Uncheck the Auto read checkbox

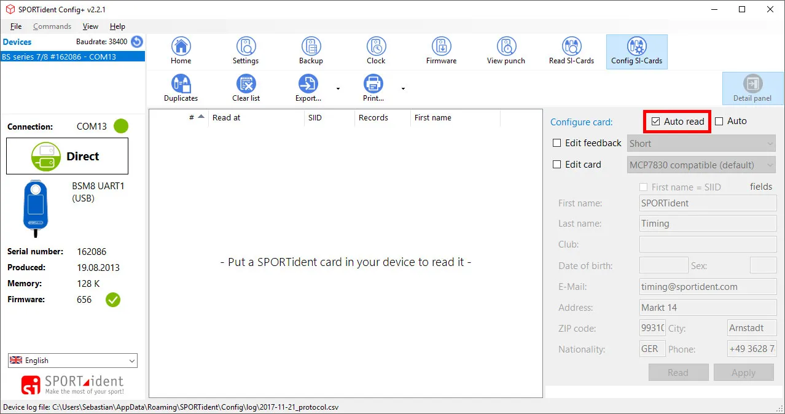point(656,122)
